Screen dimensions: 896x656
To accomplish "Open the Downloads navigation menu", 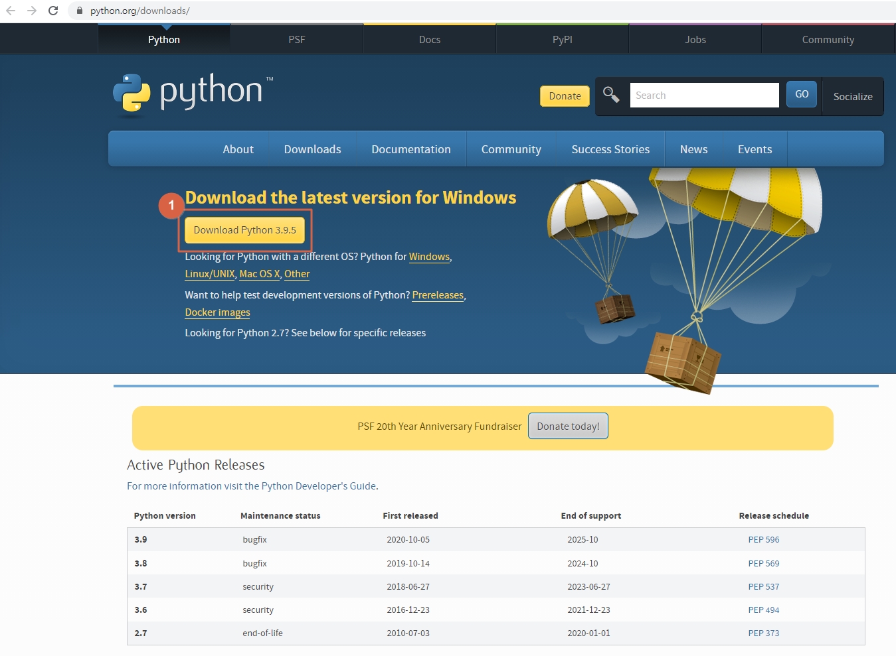I will pyautogui.click(x=313, y=149).
